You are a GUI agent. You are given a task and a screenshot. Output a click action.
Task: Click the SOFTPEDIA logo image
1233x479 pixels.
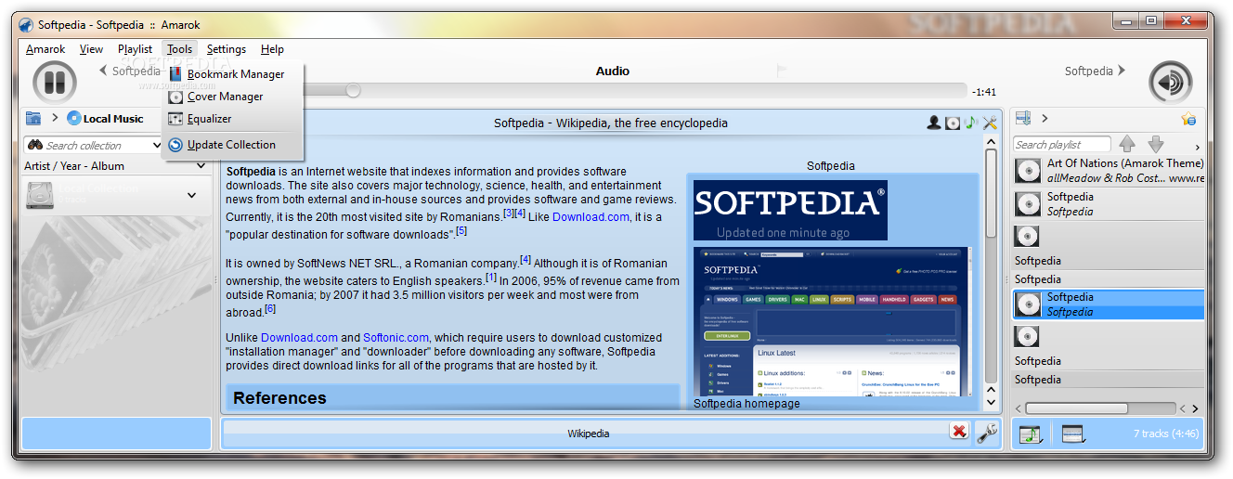(790, 210)
